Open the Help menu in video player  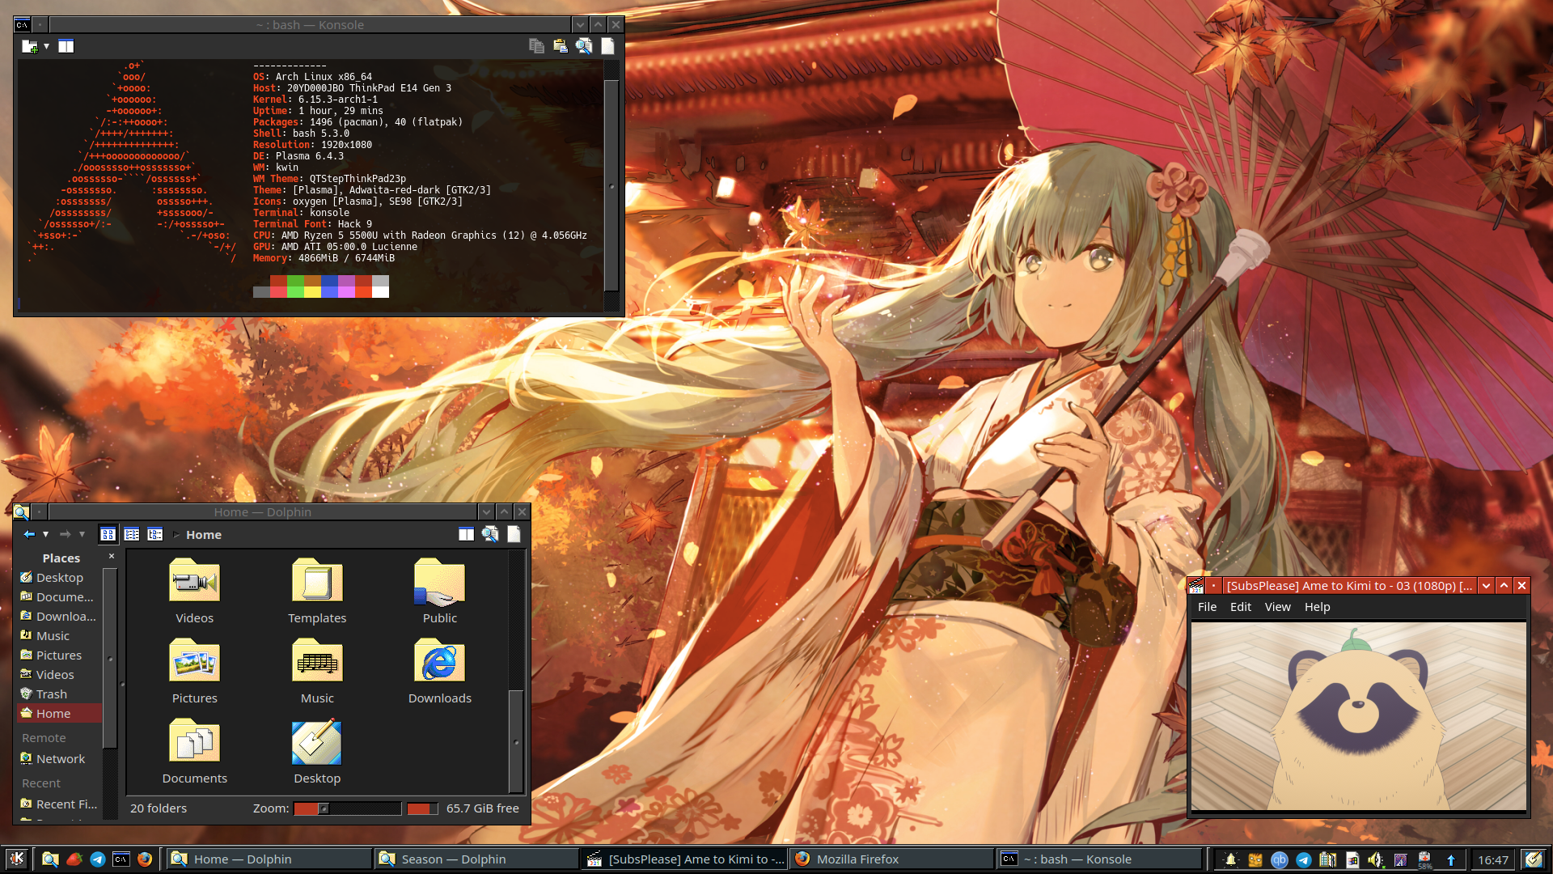(x=1317, y=606)
